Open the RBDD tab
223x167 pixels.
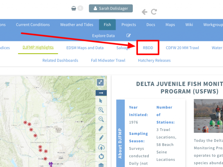148,48
